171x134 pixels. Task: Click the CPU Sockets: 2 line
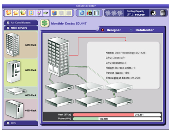pyautogui.click(x=116, y=63)
